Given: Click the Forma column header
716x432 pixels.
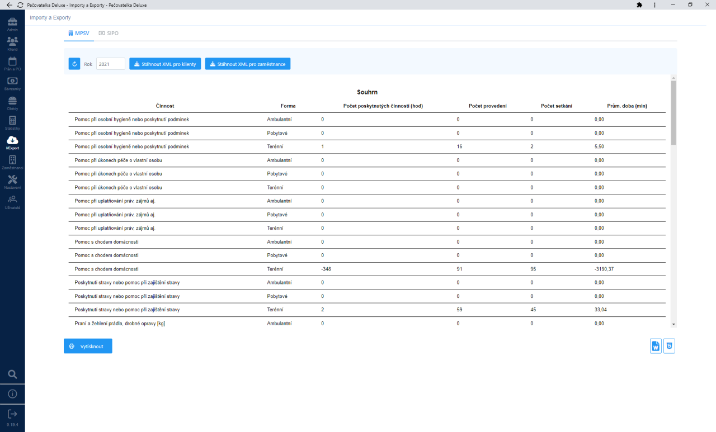Looking at the screenshot, I should pyautogui.click(x=288, y=106).
